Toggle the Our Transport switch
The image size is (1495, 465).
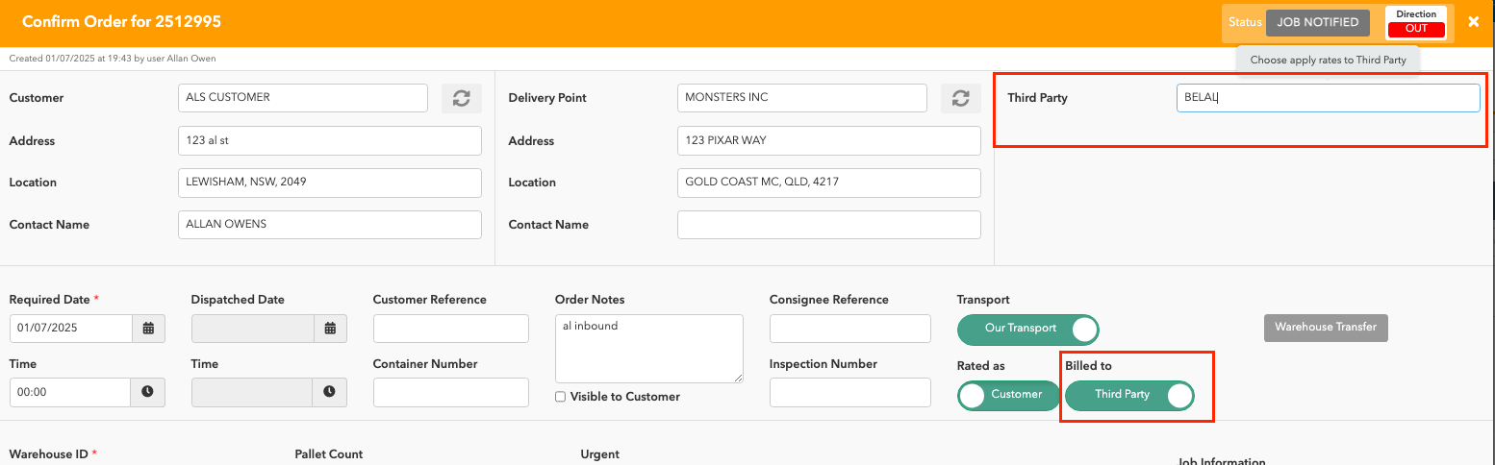1027,329
